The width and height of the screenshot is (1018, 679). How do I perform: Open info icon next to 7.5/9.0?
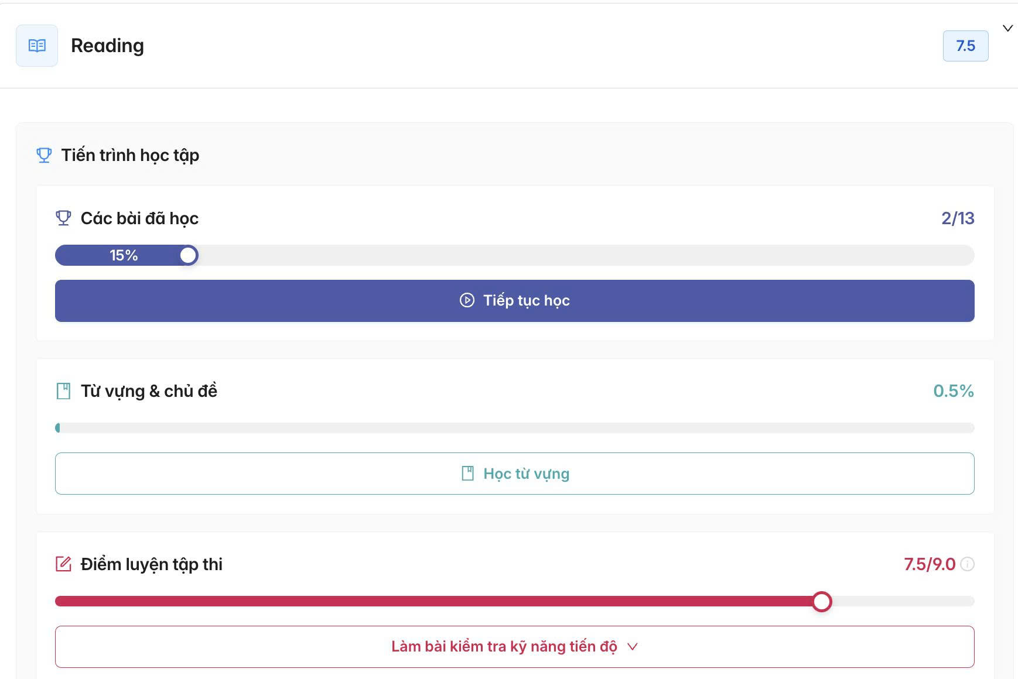(x=968, y=564)
